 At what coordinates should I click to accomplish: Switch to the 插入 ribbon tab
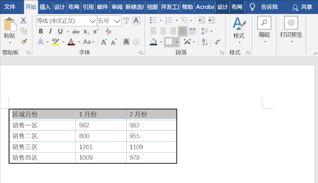coord(45,7)
